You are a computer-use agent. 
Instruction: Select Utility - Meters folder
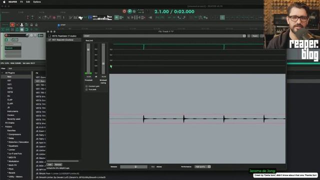point(15,176)
